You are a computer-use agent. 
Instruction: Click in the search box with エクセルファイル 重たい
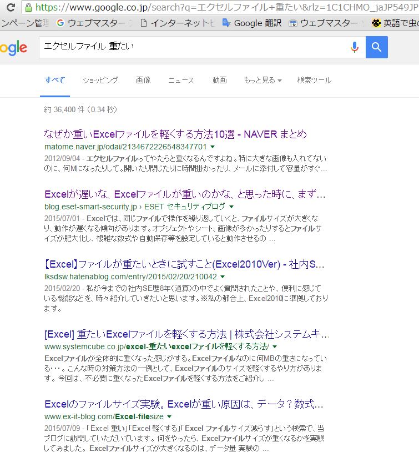click(189, 48)
